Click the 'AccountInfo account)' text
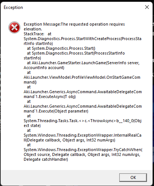The height and width of the screenshot is (186, 154). click(x=44, y=68)
